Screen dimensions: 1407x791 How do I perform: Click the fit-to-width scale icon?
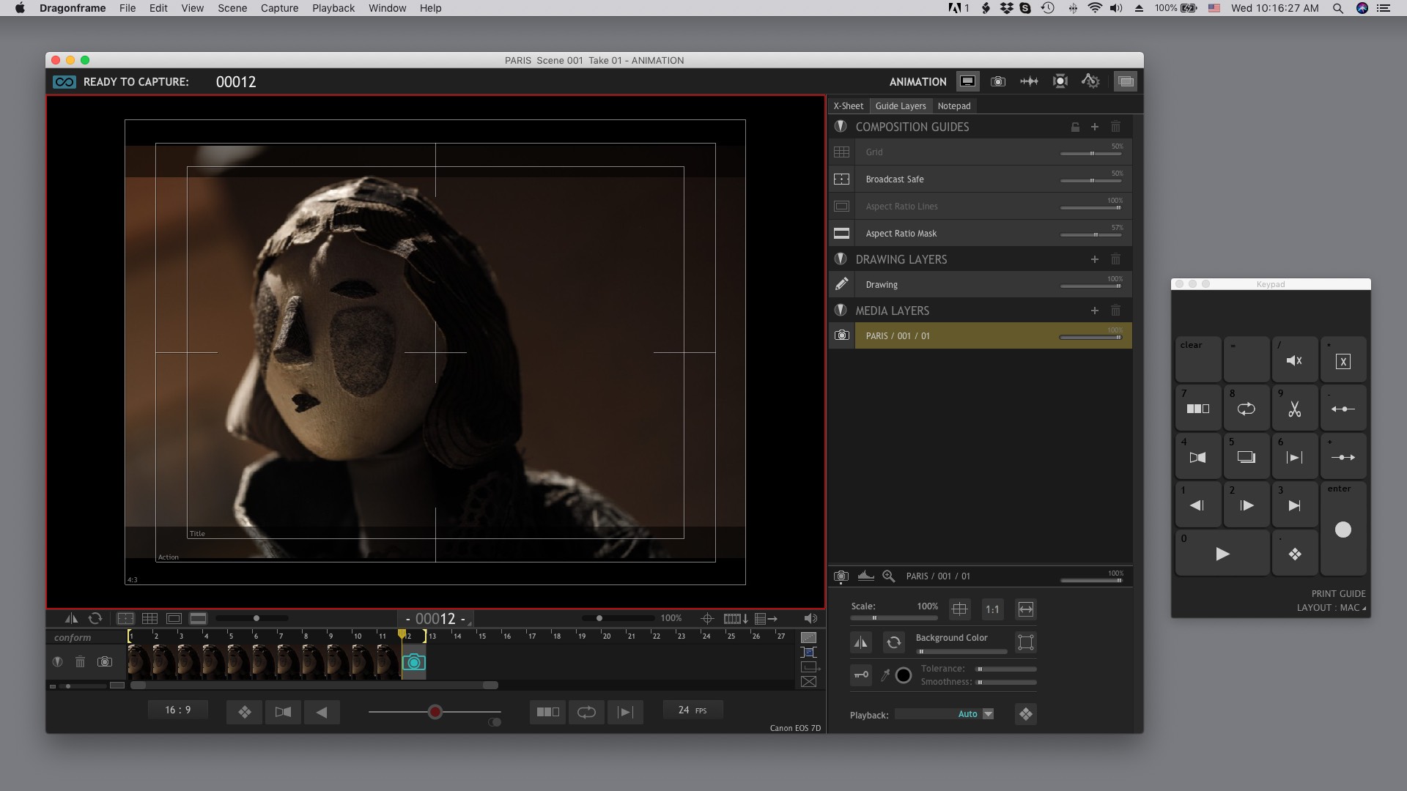point(1026,609)
